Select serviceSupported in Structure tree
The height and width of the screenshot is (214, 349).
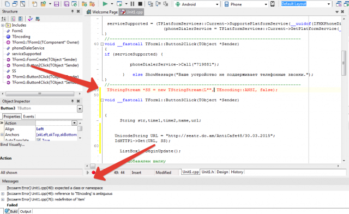pos(27,54)
